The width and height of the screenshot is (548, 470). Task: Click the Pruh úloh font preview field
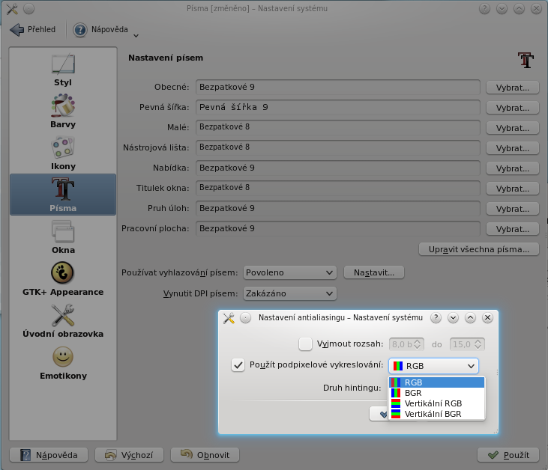(338, 209)
